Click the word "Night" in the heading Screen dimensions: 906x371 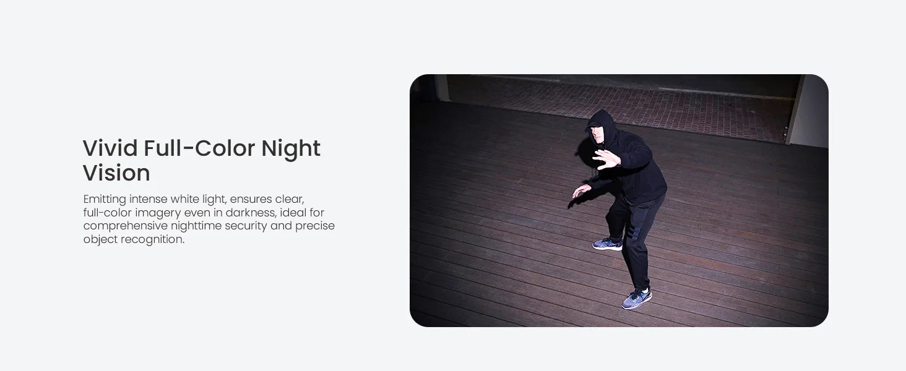click(291, 149)
